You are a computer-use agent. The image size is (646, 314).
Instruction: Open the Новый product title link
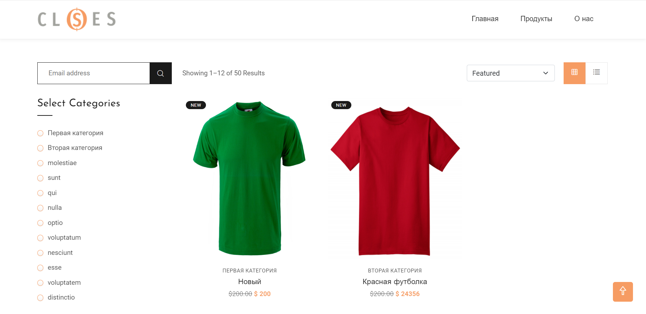click(x=250, y=282)
